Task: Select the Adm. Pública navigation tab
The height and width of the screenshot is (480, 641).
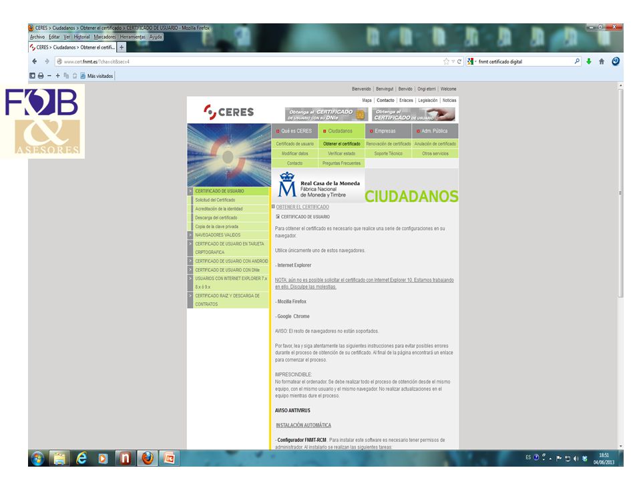Action: pyautogui.click(x=435, y=131)
